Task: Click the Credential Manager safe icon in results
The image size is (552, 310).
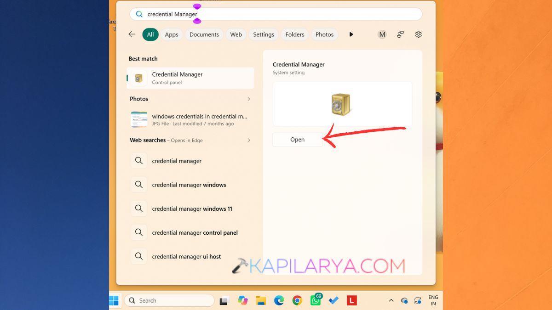Action: [x=139, y=78]
